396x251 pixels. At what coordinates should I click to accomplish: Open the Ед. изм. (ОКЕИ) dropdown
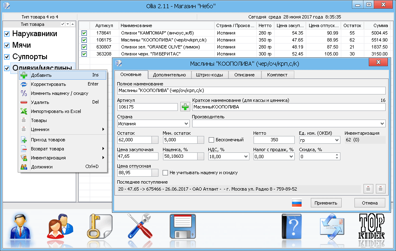pos(337,140)
